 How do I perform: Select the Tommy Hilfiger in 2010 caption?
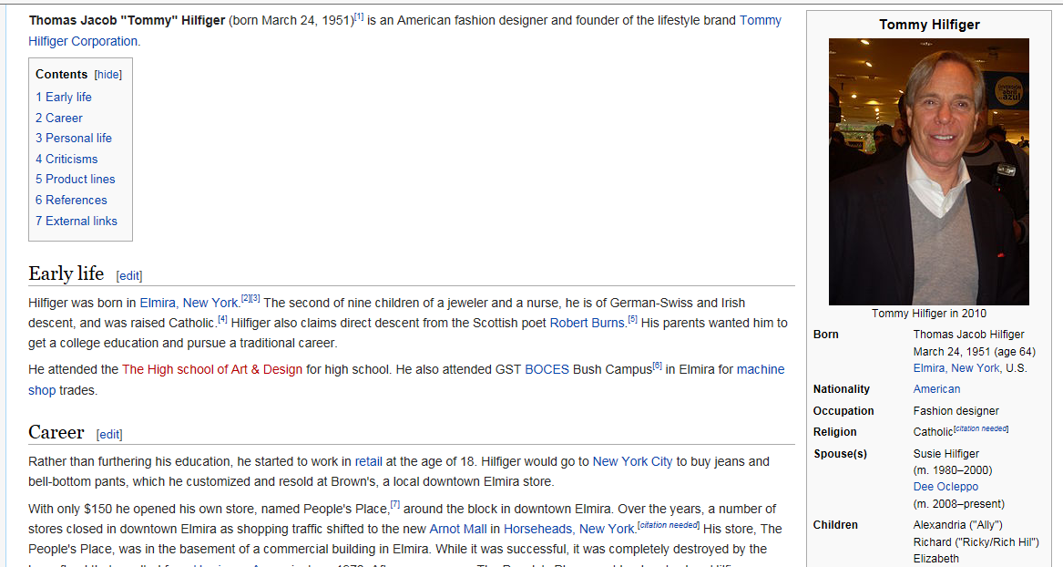pos(929,314)
